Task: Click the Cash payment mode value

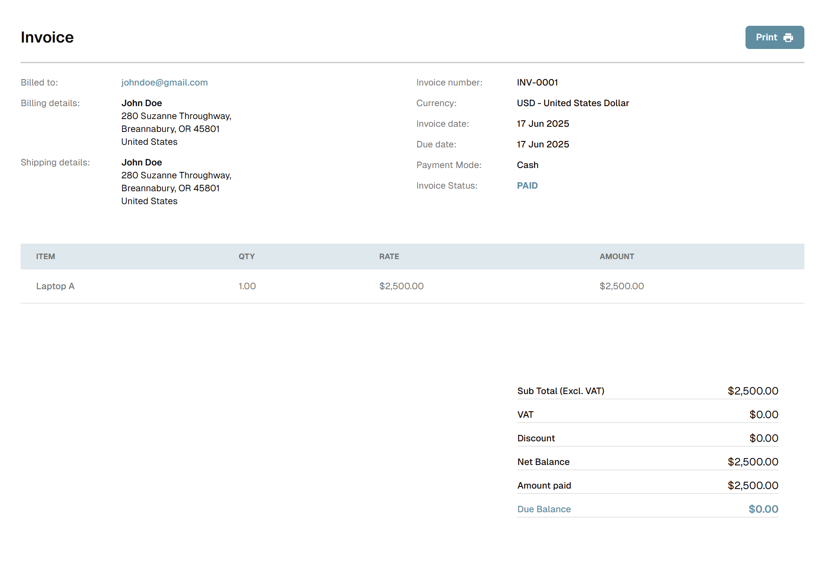Action: (x=527, y=165)
